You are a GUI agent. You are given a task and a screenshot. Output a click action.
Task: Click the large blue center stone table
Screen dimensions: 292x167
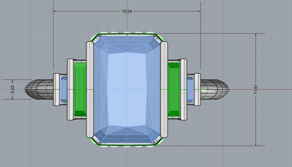click(127, 89)
